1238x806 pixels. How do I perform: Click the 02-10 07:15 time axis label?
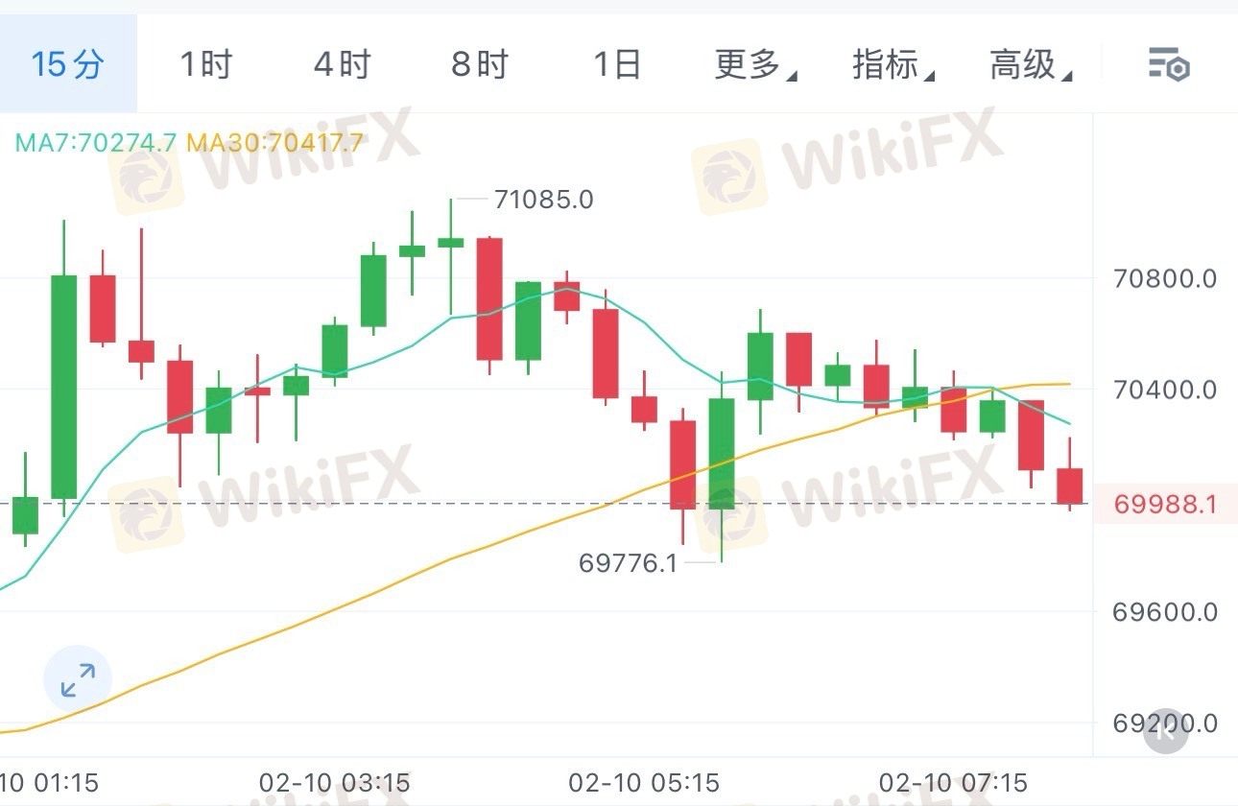click(x=953, y=782)
